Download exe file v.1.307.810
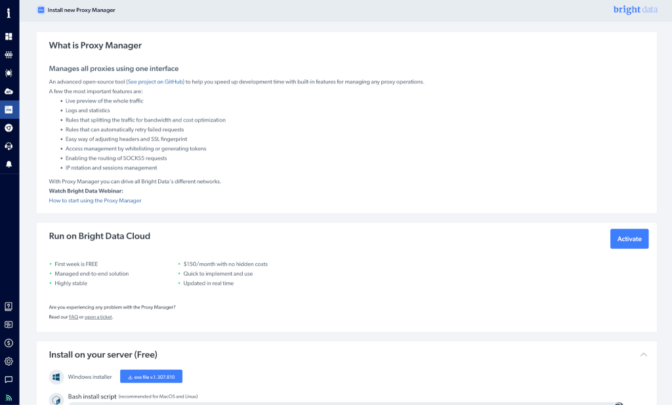672x405 pixels. [x=152, y=377]
